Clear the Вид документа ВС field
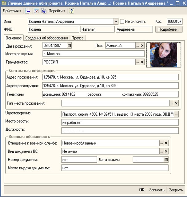 (166, 151)
